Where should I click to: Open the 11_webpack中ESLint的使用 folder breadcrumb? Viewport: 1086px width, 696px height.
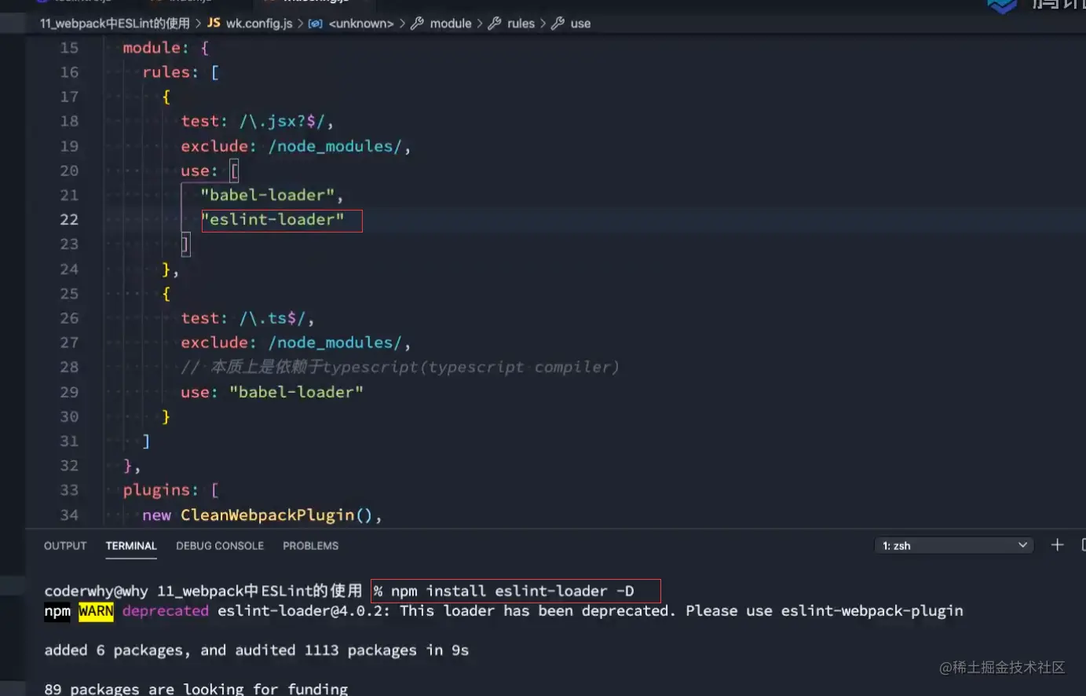click(115, 24)
